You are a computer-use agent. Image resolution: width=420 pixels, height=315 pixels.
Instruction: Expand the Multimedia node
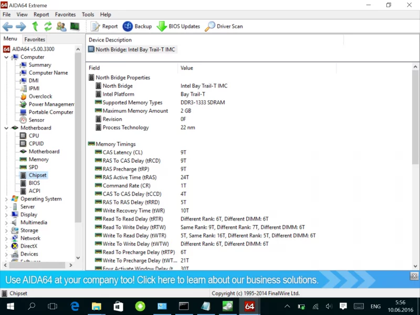[x=6, y=223]
